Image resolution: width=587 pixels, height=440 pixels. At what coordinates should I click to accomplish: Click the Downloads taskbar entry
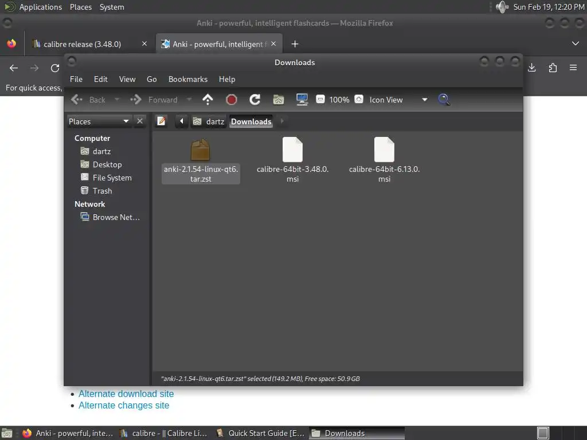[x=357, y=433]
